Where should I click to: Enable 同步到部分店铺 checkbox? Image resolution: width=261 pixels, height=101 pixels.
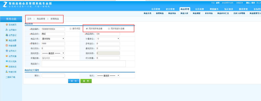click(x=109, y=29)
